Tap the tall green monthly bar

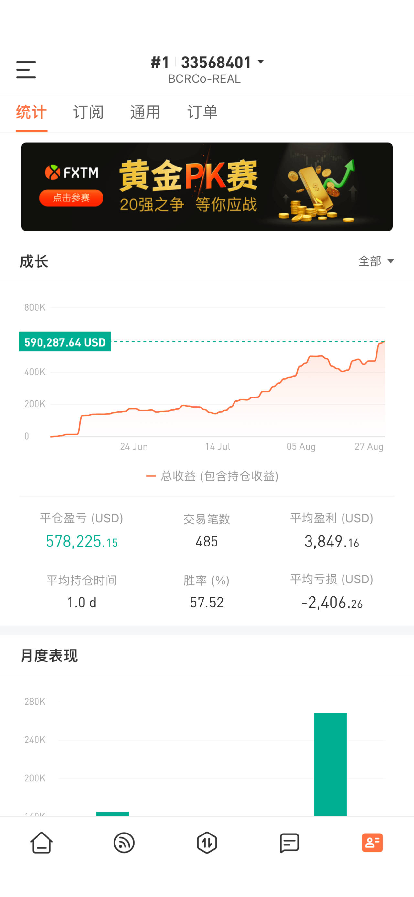pyautogui.click(x=330, y=764)
